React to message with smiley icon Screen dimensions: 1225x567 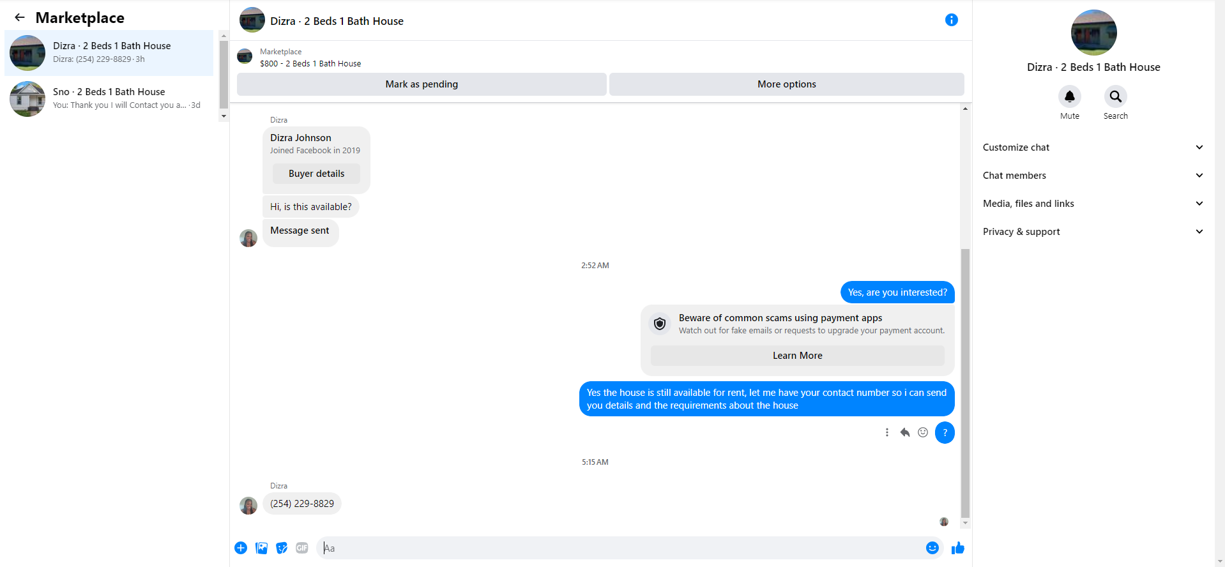[923, 432]
